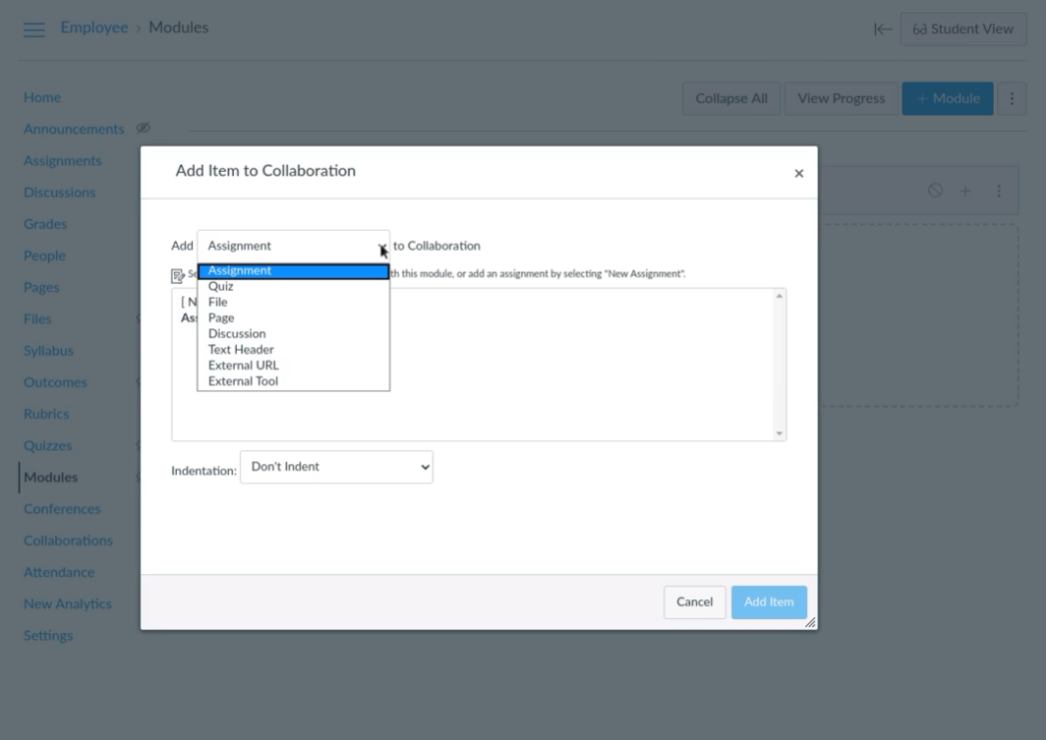This screenshot has width=1046, height=740.
Task: Go to Collaborations in course navigation
Action: pos(68,541)
